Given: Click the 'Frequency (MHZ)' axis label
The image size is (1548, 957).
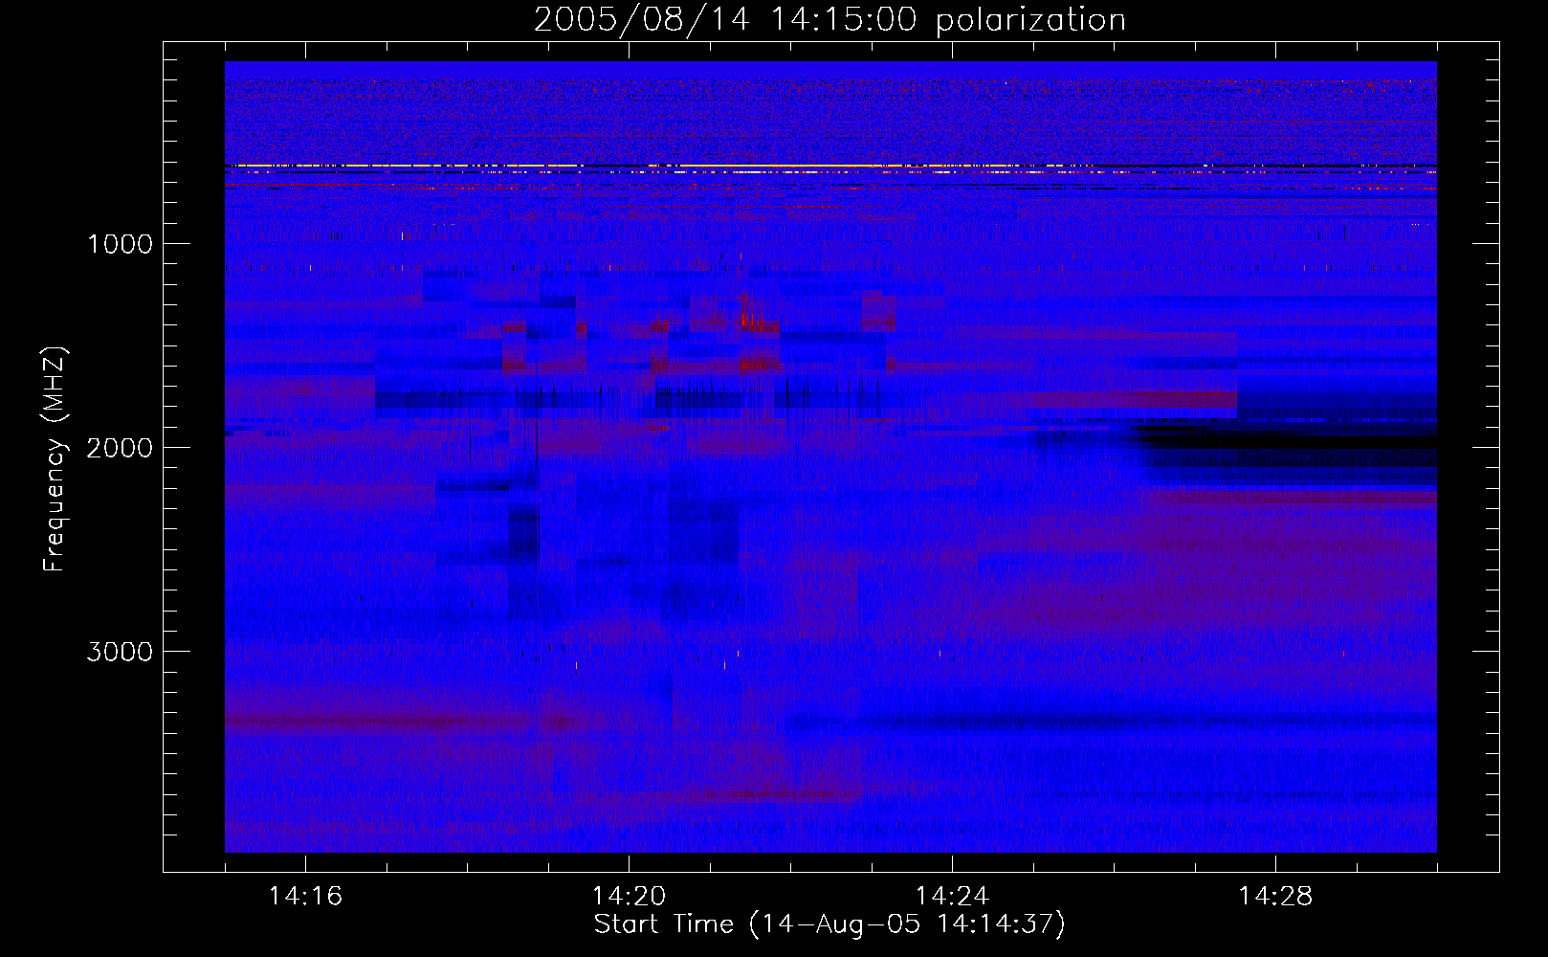Looking at the screenshot, I should [55, 459].
